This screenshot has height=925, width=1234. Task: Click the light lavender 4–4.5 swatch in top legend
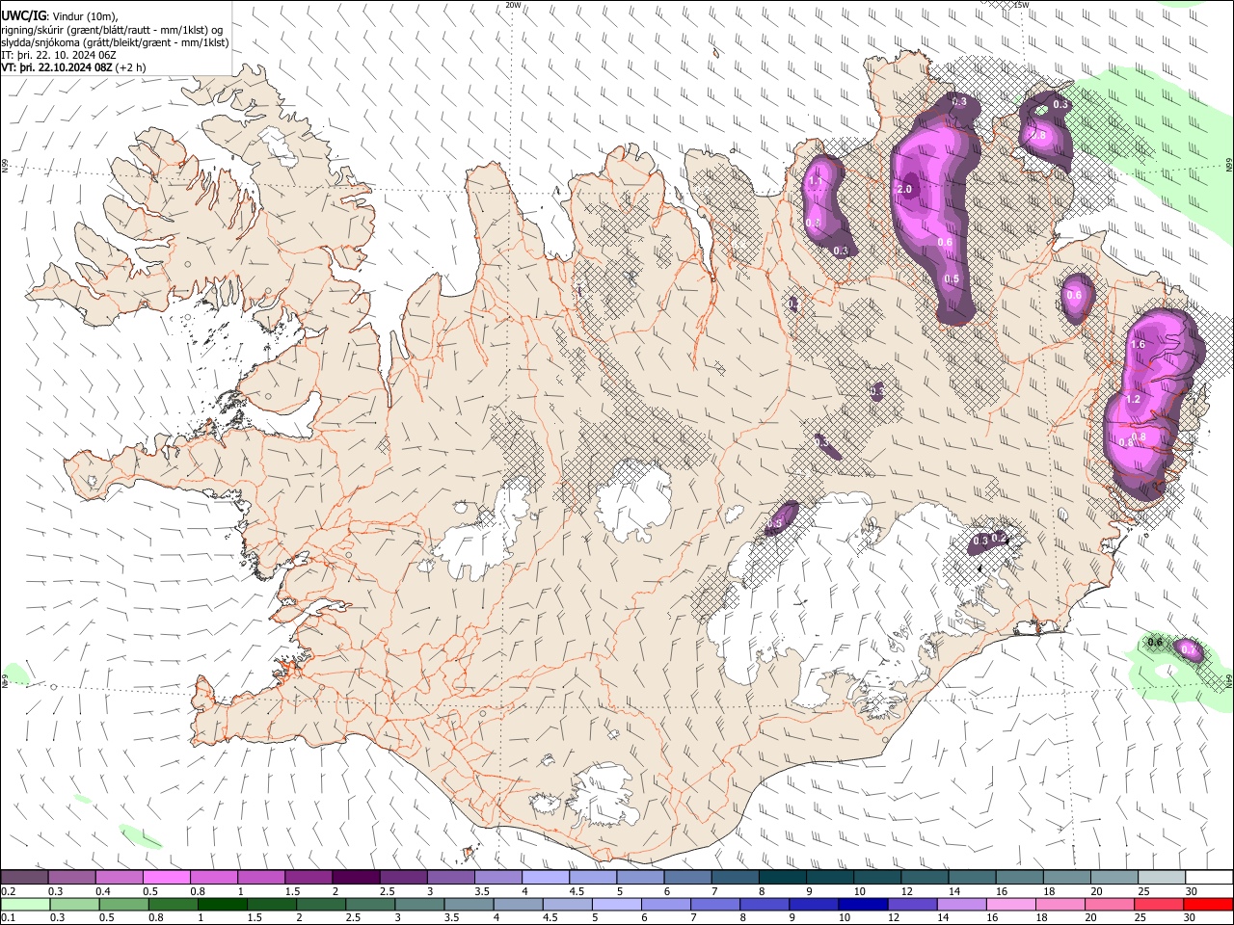(x=545, y=878)
